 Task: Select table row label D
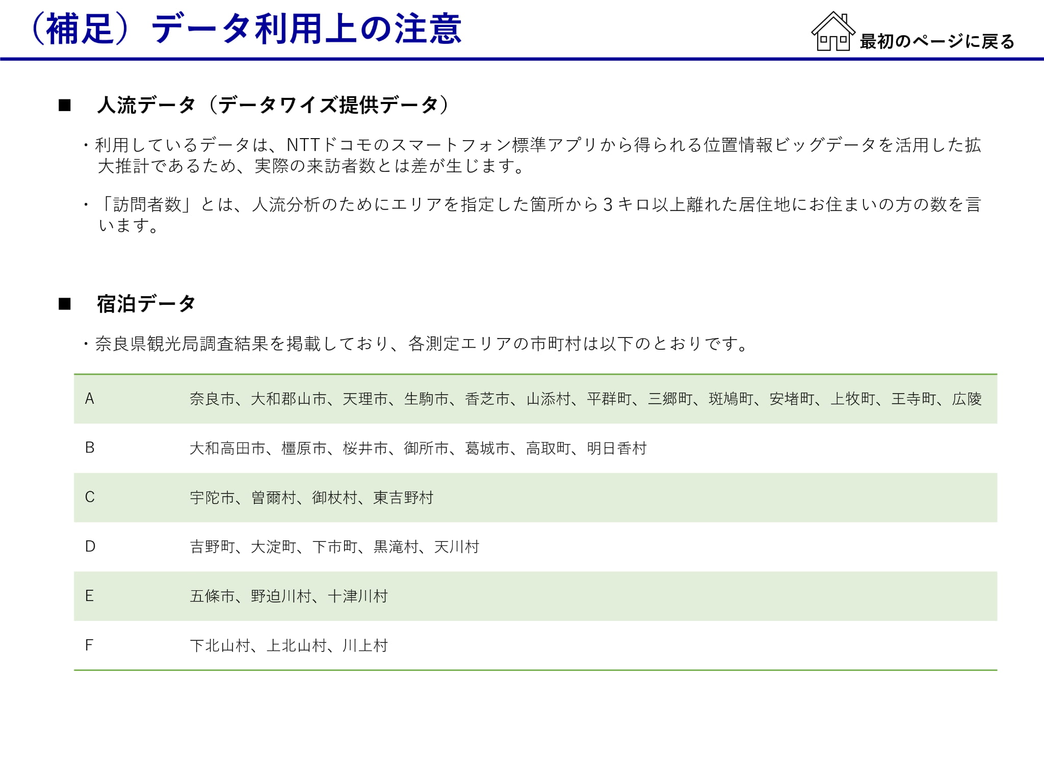coord(90,546)
